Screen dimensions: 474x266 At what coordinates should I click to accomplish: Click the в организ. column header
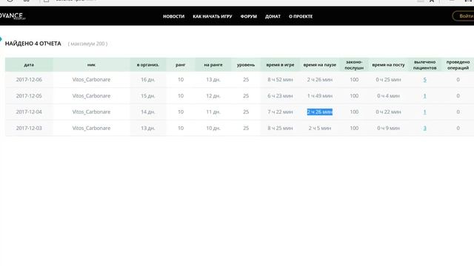(148, 64)
